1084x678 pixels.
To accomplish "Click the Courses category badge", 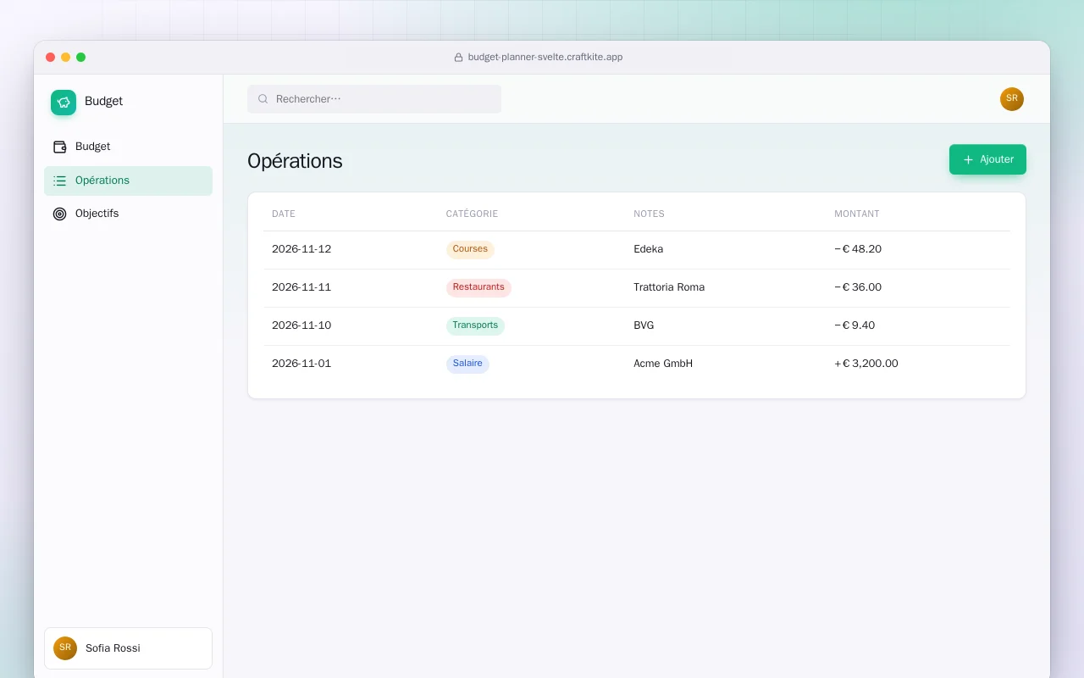I will point(470,249).
